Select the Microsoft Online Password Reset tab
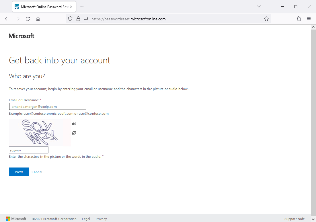This screenshot has height=222, width=316. [x=42, y=6]
